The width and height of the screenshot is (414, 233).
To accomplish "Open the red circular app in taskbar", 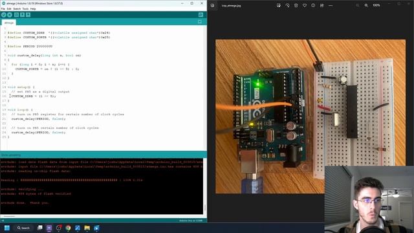I will point(59,228).
